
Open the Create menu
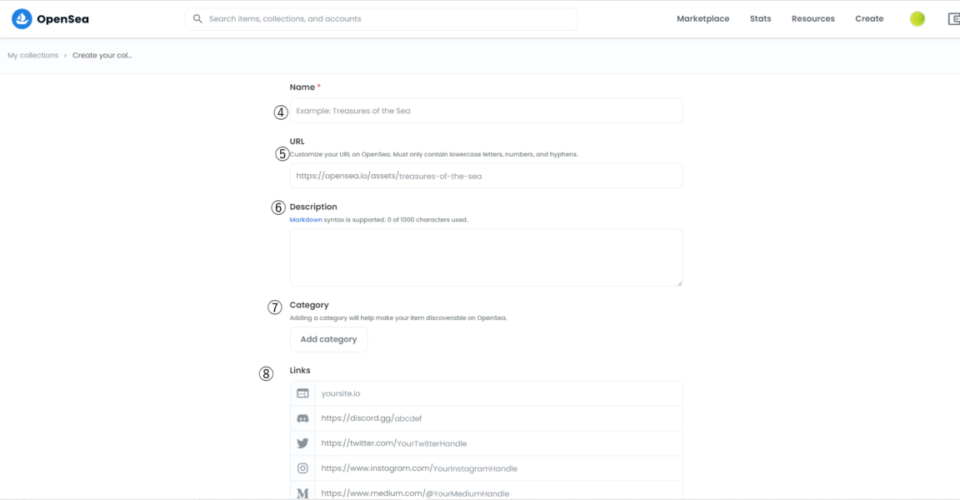[869, 19]
